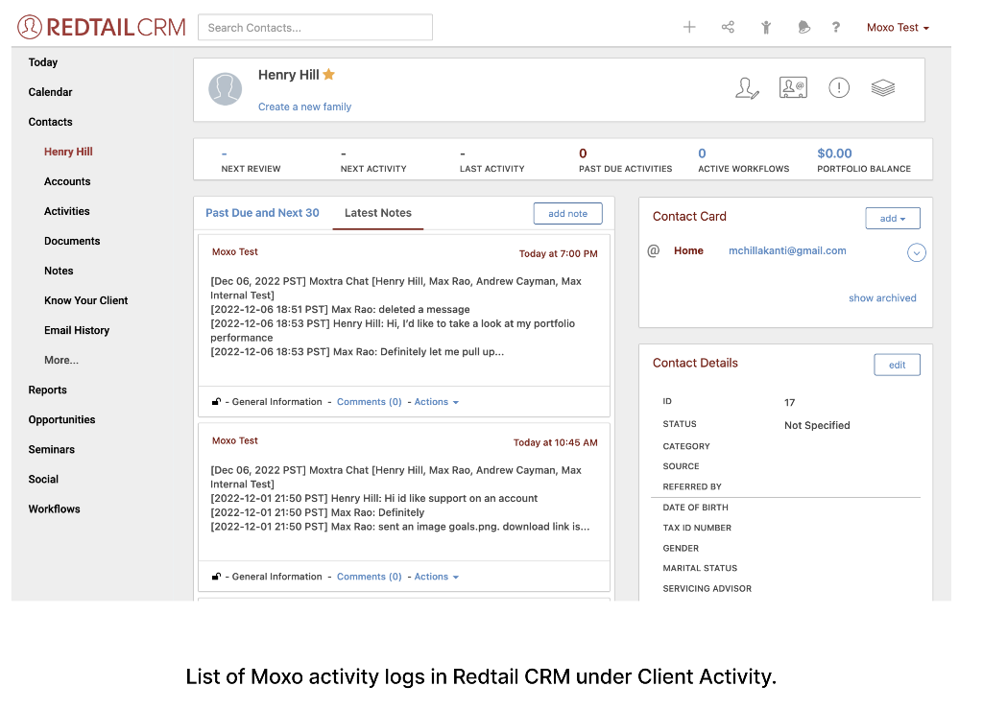Click the plus quick-add icon
The height and width of the screenshot is (710, 983).
tap(689, 27)
